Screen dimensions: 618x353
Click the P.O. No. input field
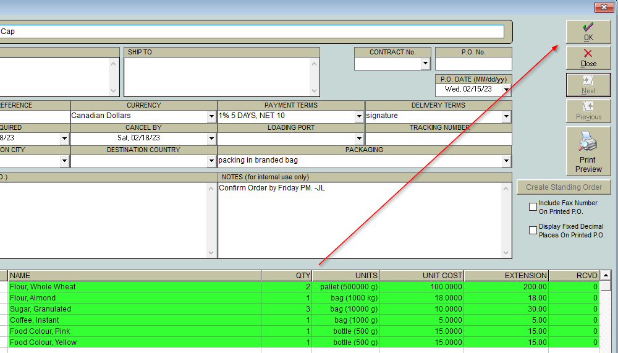(473, 64)
